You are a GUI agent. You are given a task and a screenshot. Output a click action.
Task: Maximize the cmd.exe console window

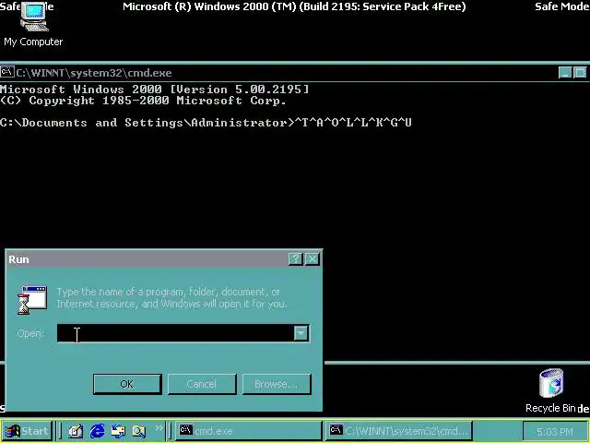(580, 72)
